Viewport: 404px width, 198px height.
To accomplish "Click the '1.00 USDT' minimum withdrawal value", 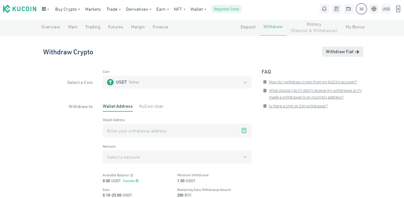I will tap(186, 181).
